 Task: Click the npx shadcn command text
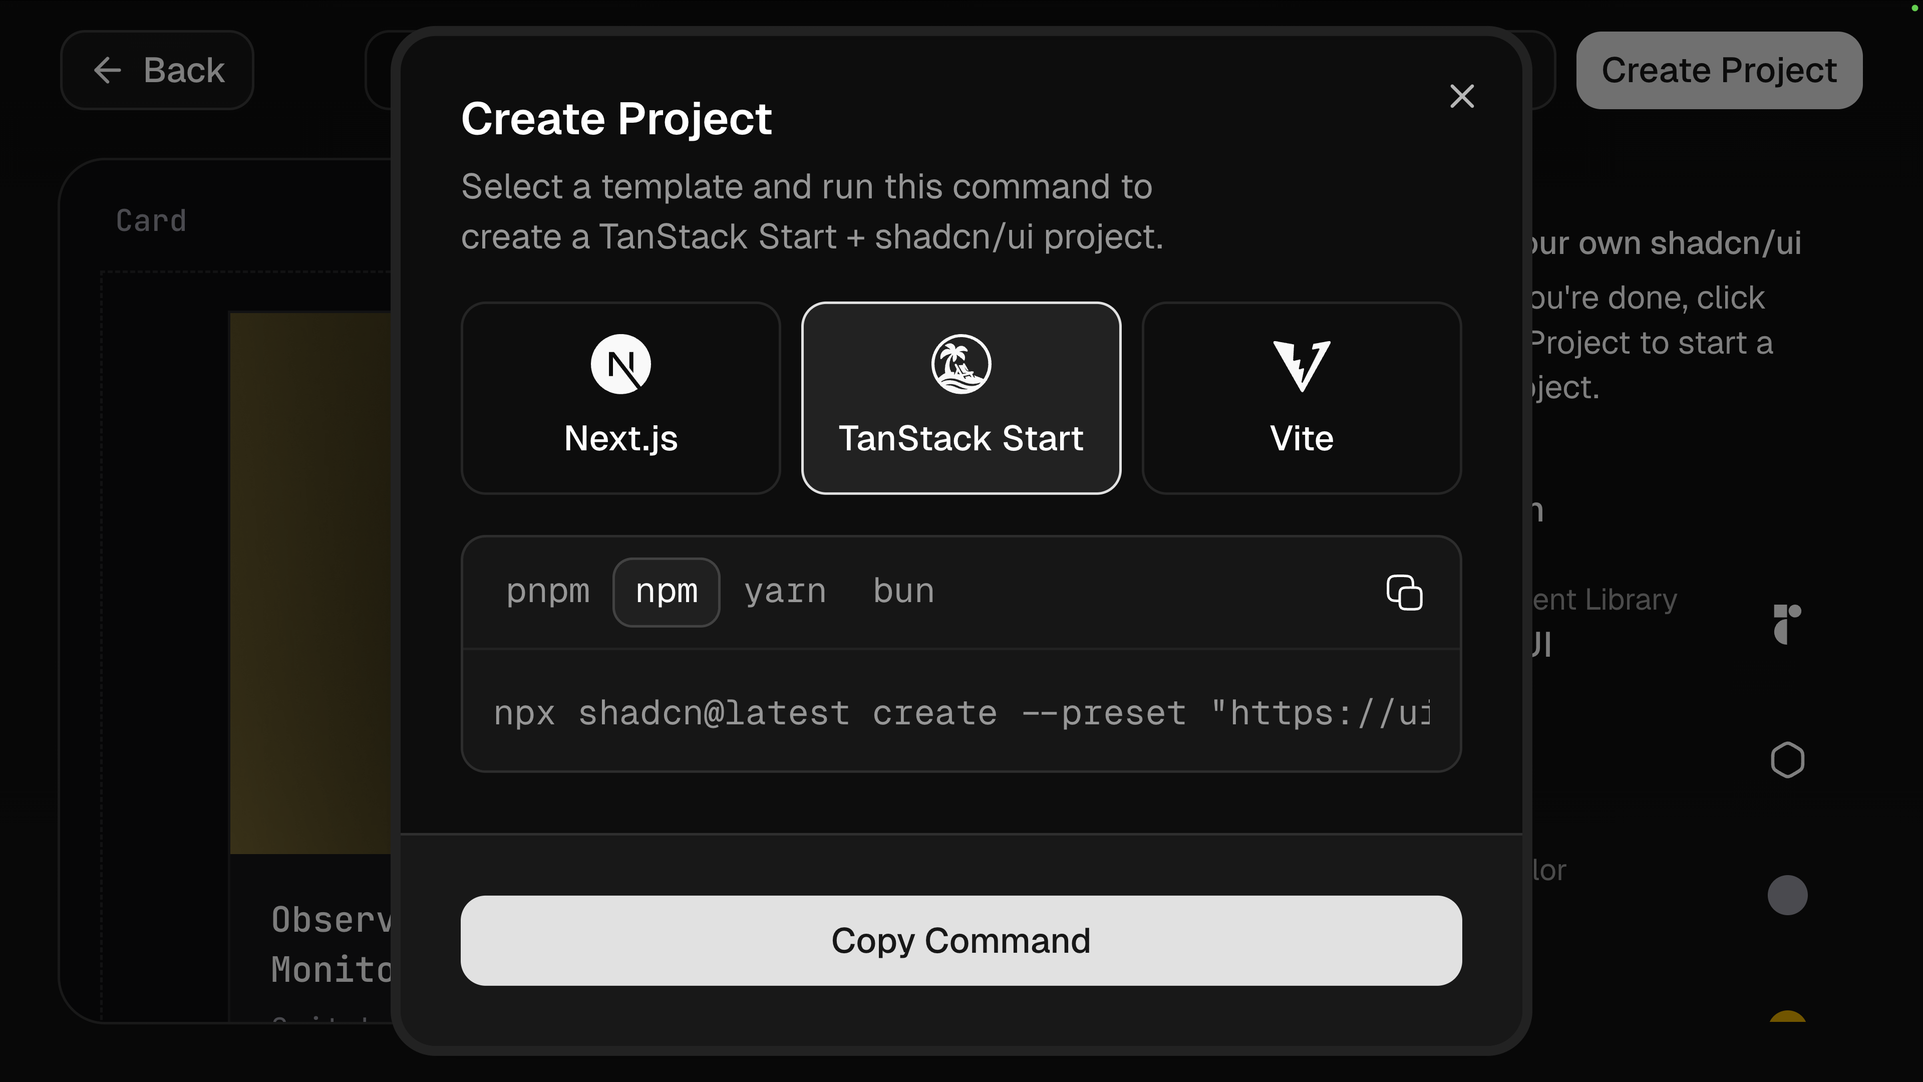961,713
